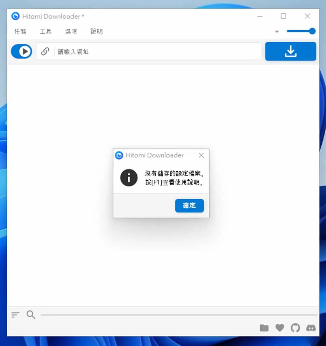Screen dimensions: 326x346
Task: Click the bottom search filter bar
Action: click(x=179, y=315)
